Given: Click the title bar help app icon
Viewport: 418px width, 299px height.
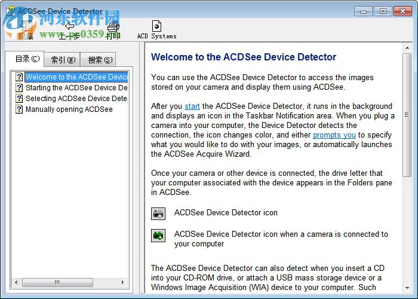Looking at the screenshot, I should (x=10, y=11).
